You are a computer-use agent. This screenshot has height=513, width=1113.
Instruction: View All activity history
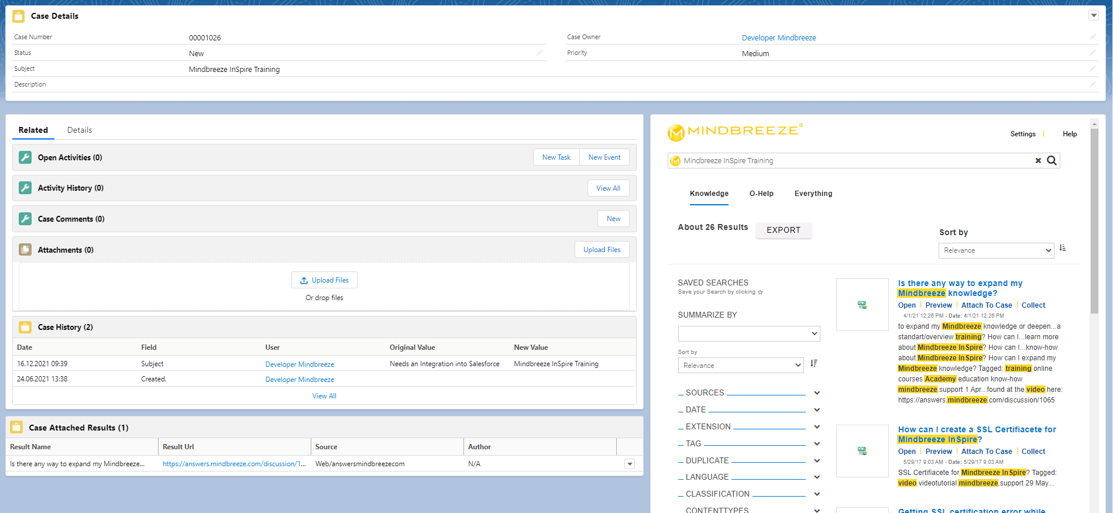(x=609, y=188)
